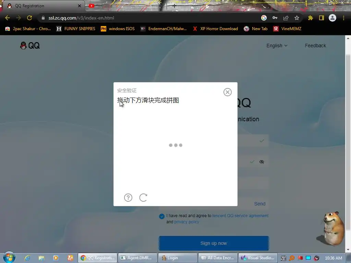Screen dimensions: 351x263
Task: Click Send verification code link
Action: 260,204
